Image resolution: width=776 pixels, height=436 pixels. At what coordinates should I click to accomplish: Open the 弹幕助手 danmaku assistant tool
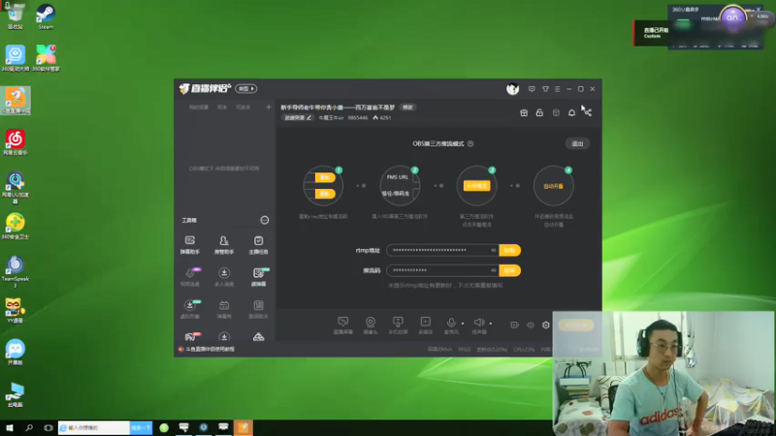(189, 245)
